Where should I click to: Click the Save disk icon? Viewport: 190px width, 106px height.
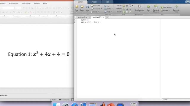[87, 6]
